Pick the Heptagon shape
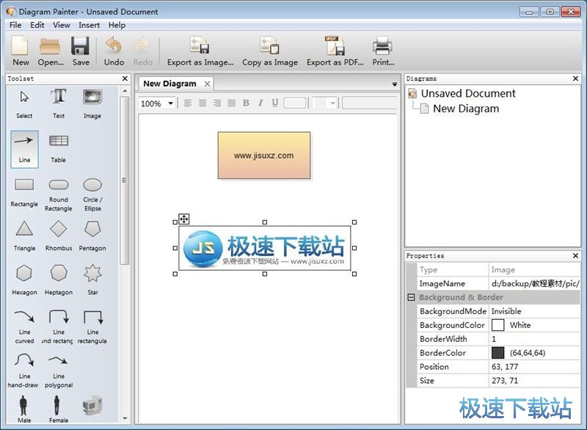This screenshot has height=430, width=587. [59, 280]
